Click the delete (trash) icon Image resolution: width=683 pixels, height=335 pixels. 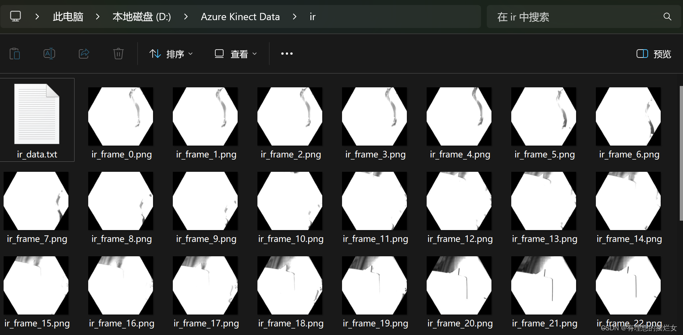pyautogui.click(x=118, y=53)
